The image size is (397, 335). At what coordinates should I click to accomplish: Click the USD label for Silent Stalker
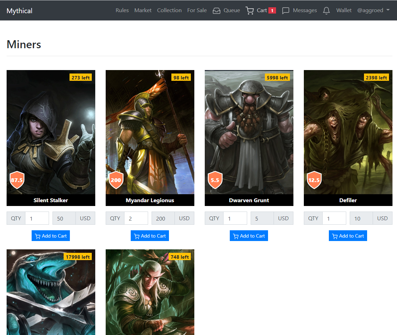[x=85, y=218]
